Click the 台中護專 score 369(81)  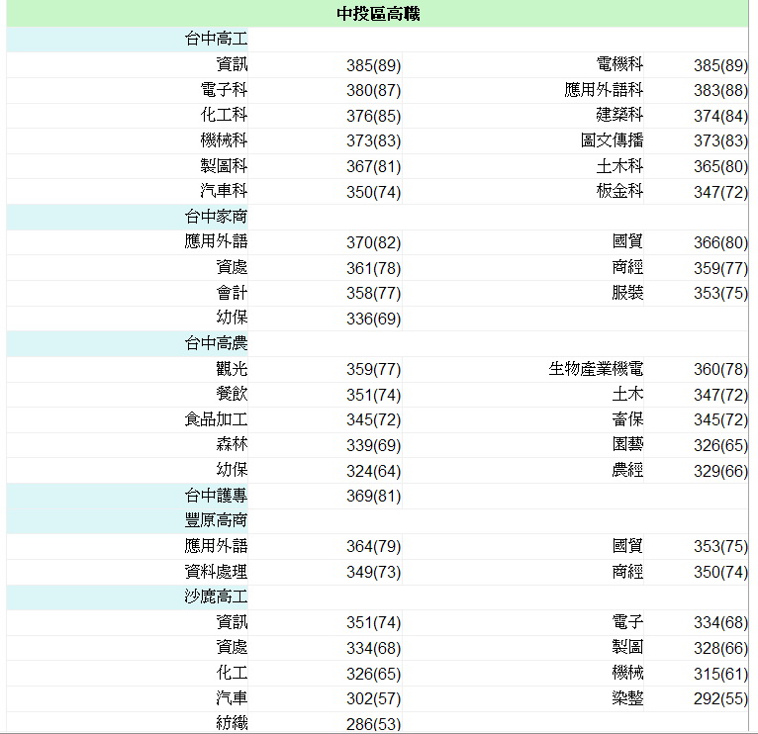pyautogui.click(x=374, y=497)
